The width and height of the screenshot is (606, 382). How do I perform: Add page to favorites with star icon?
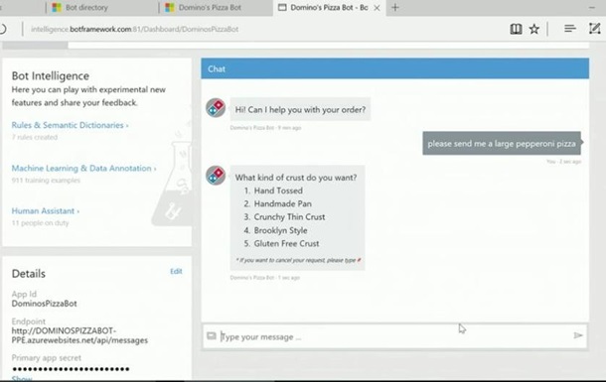coord(534,29)
